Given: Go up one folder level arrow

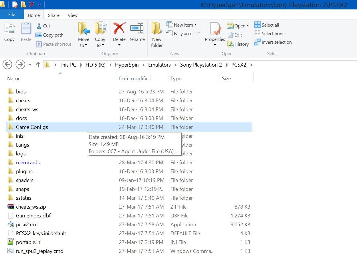Looking at the screenshot, I should (x=38, y=65).
